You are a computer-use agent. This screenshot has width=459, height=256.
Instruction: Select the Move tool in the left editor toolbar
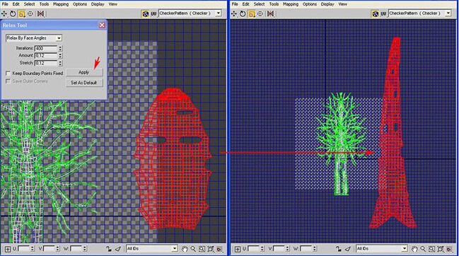click(x=4, y=13)
